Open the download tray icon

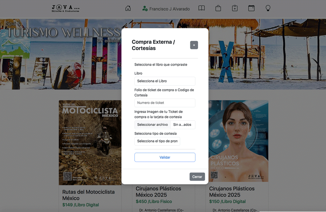[235, 8]
